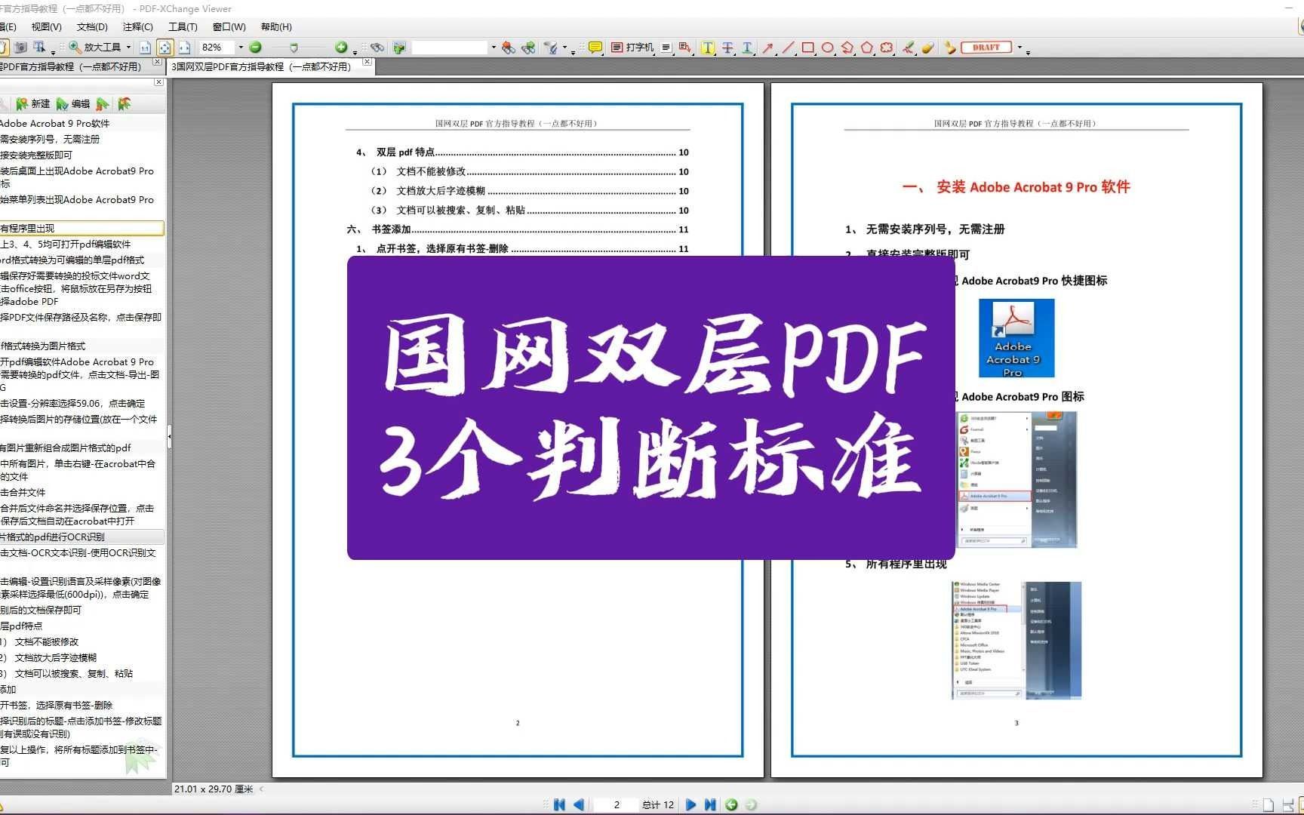This screenshot has height=815, width=1304.
Task: Click the green zoom out button
Action: coord(255,48)
